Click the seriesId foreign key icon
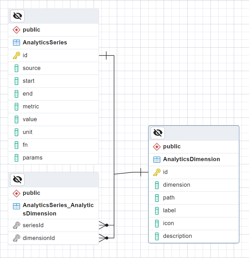 click(16, 225)
